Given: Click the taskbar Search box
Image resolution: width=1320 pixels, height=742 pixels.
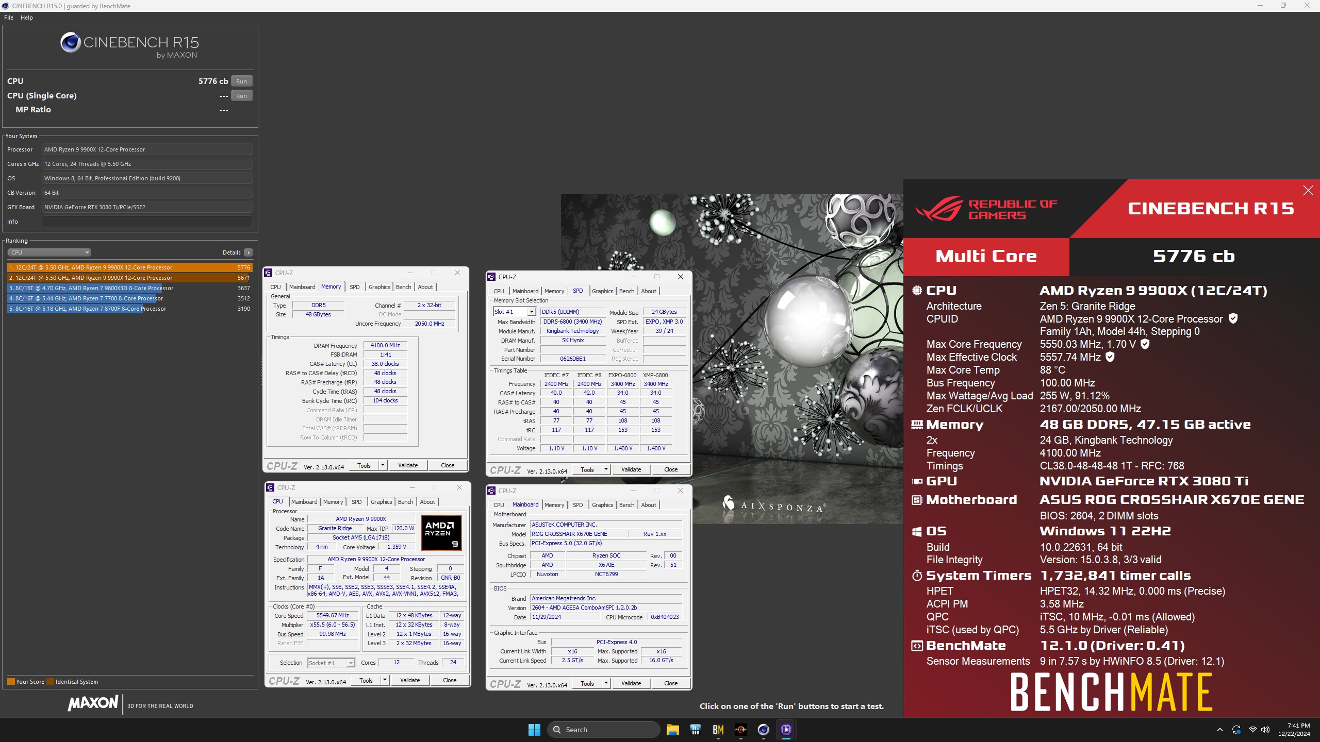Looking at the screenshot, I should [603, 730].
